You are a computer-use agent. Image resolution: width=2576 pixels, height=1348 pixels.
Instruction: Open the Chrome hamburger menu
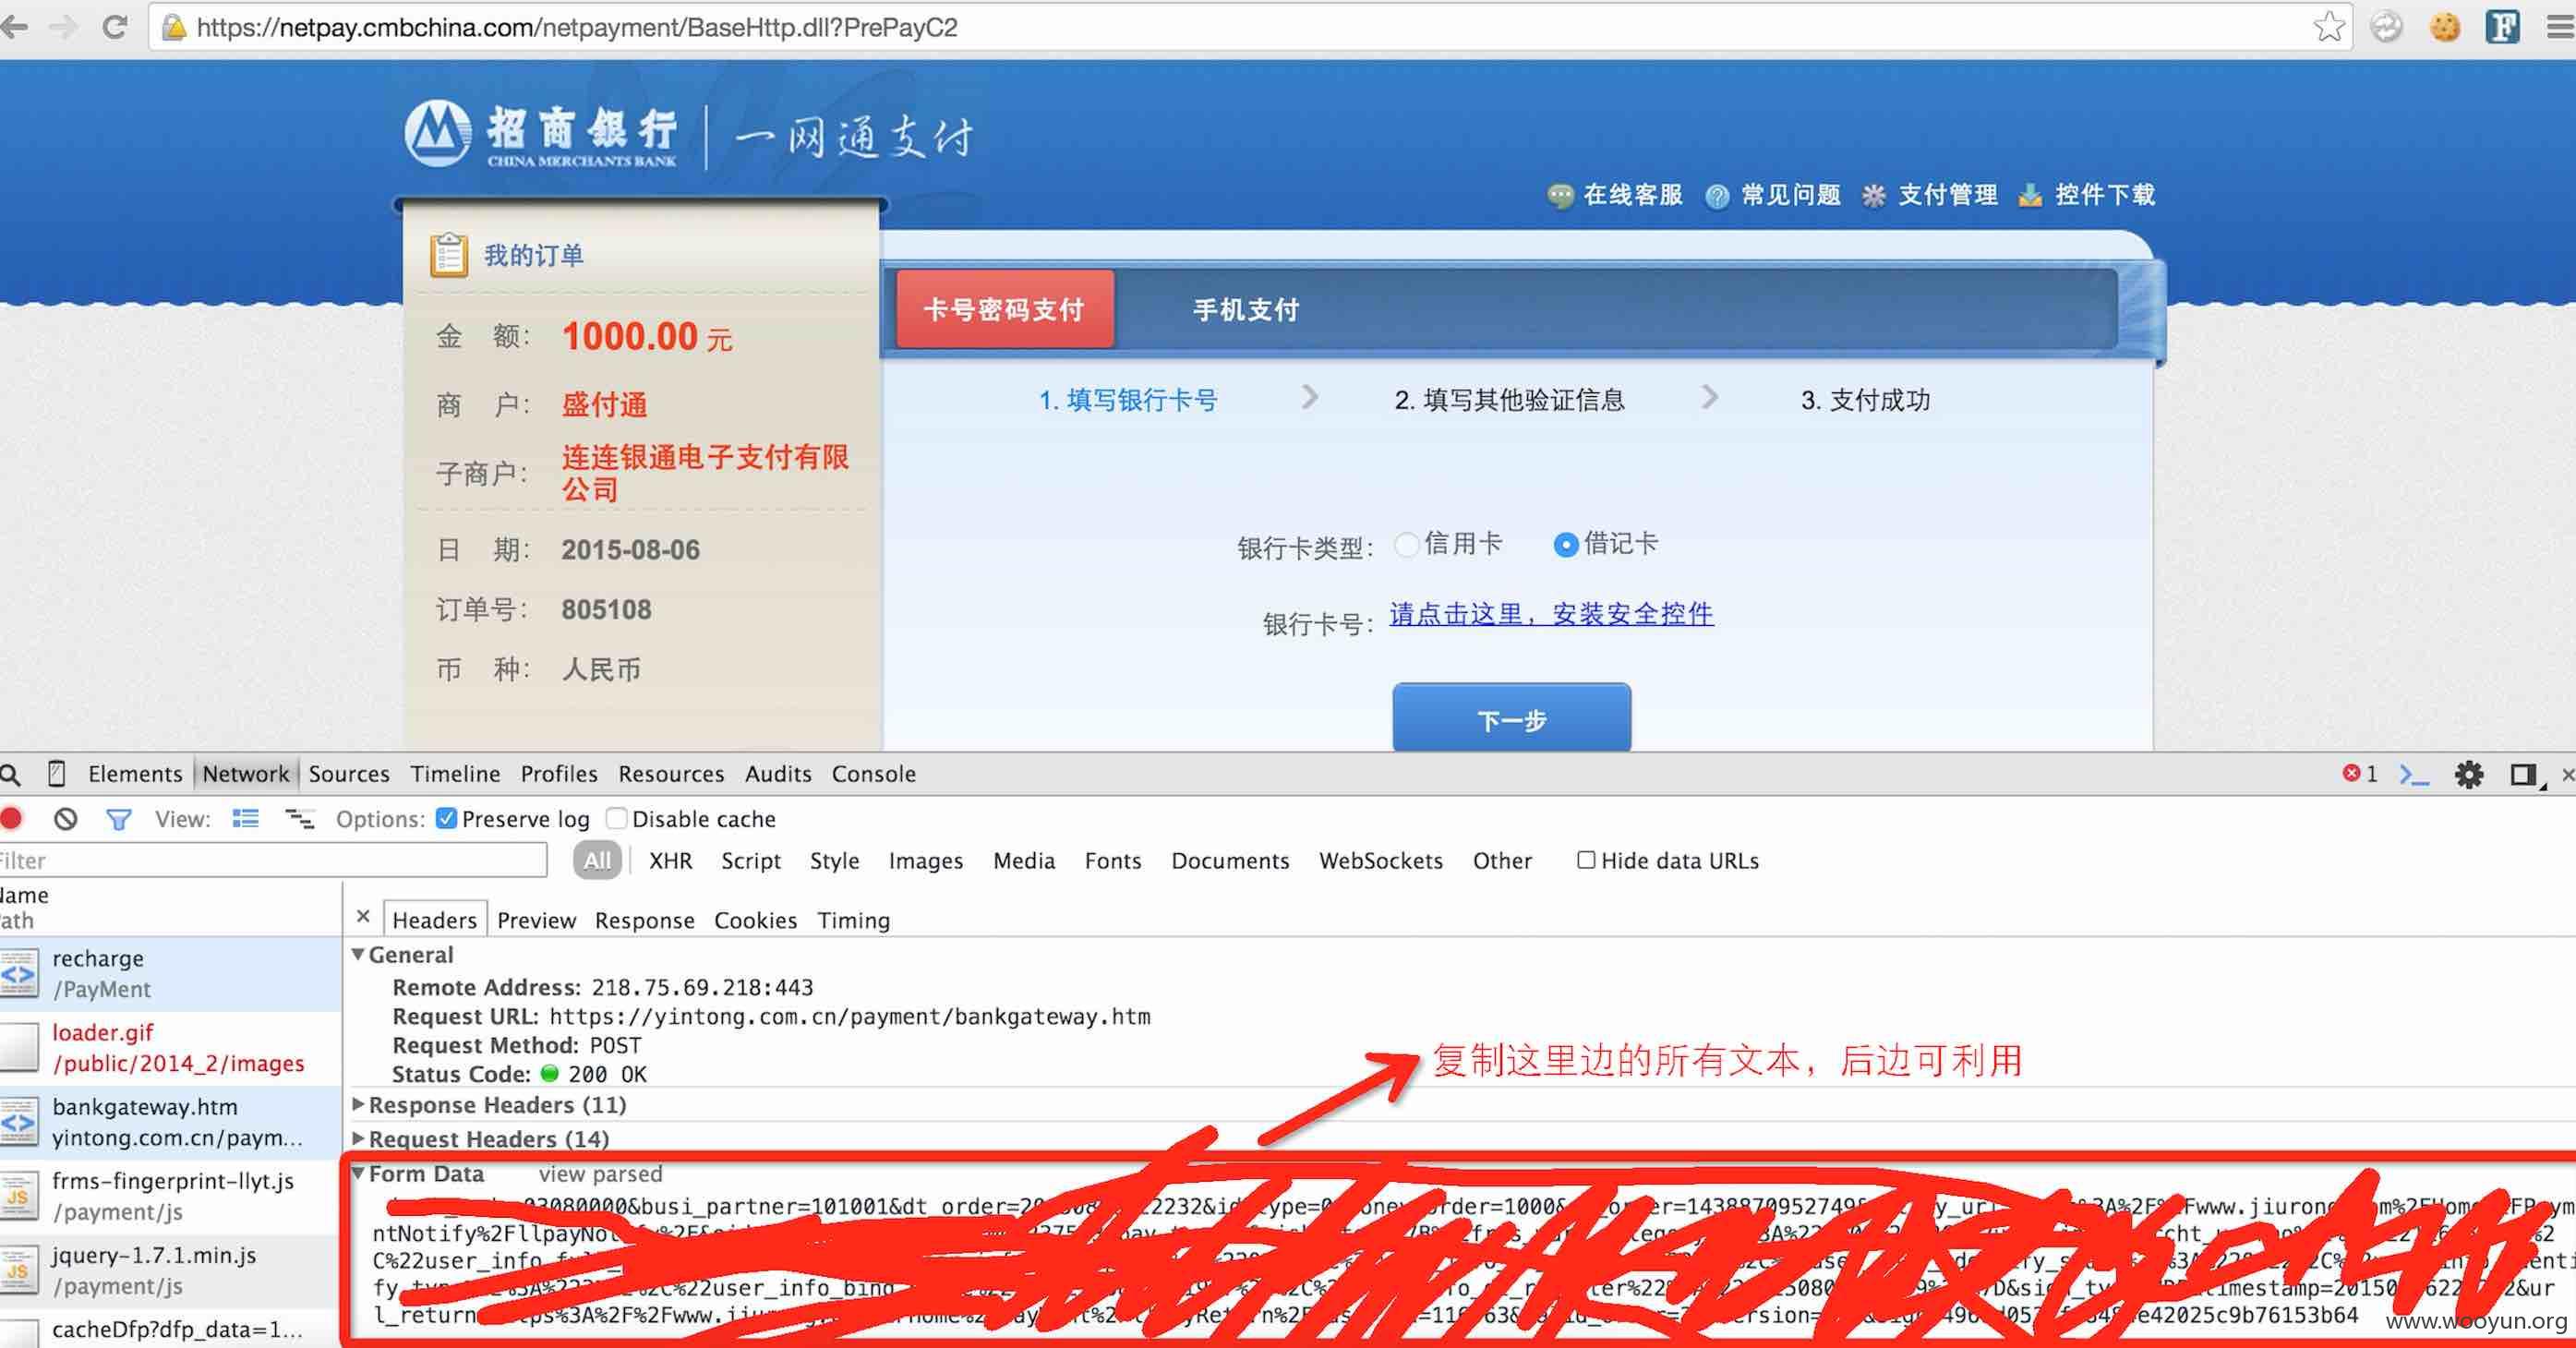coord(2561,27)
